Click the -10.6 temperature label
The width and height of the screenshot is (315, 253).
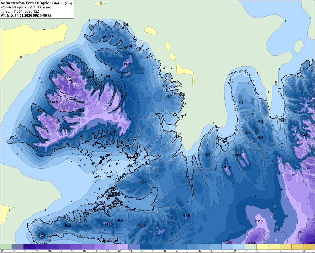pos(141,225)
